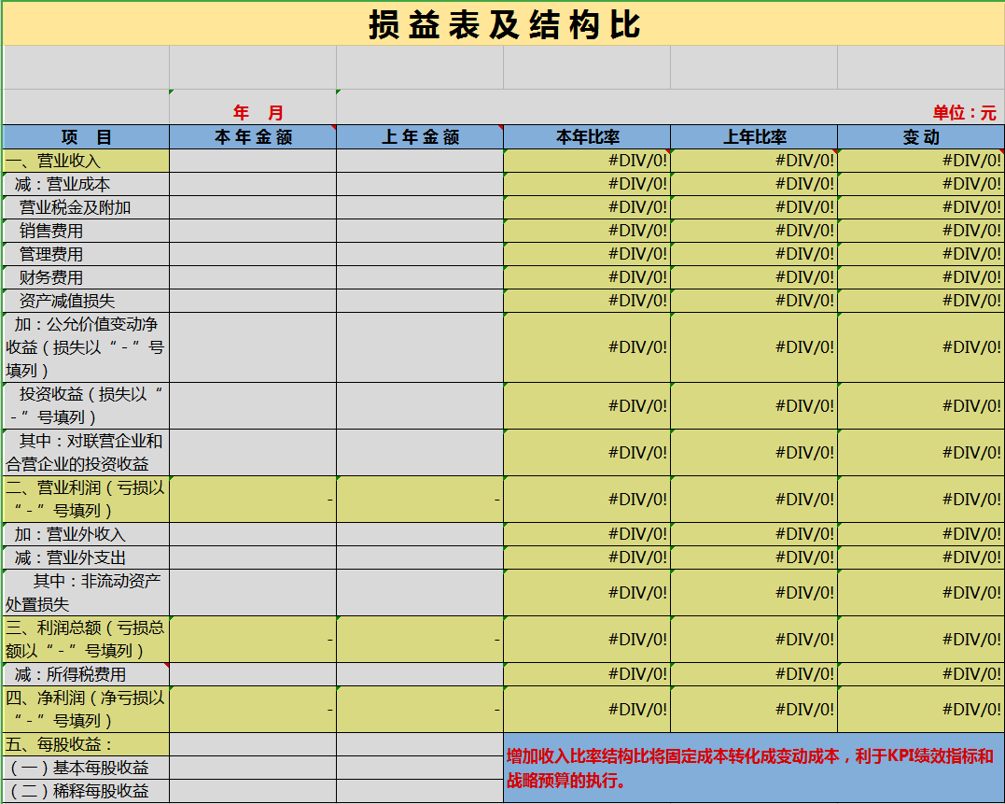Click the 销售费用 row label
Viewport: 1005px width, 804px height.
click(x=86, y=231)
